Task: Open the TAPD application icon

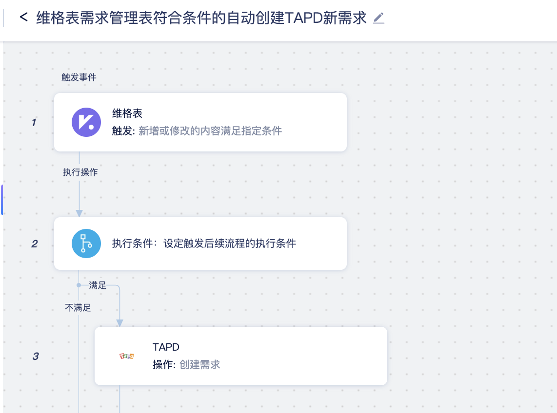Action: tap(126, 356)
